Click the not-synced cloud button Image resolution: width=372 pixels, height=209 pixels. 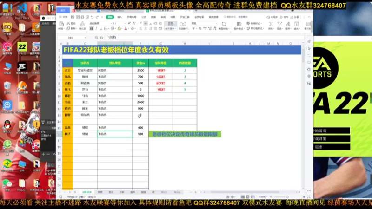click(x=272, y=17)
